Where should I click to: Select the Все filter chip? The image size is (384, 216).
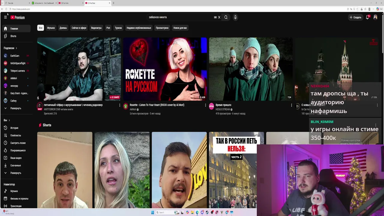[x=40, y=28]
